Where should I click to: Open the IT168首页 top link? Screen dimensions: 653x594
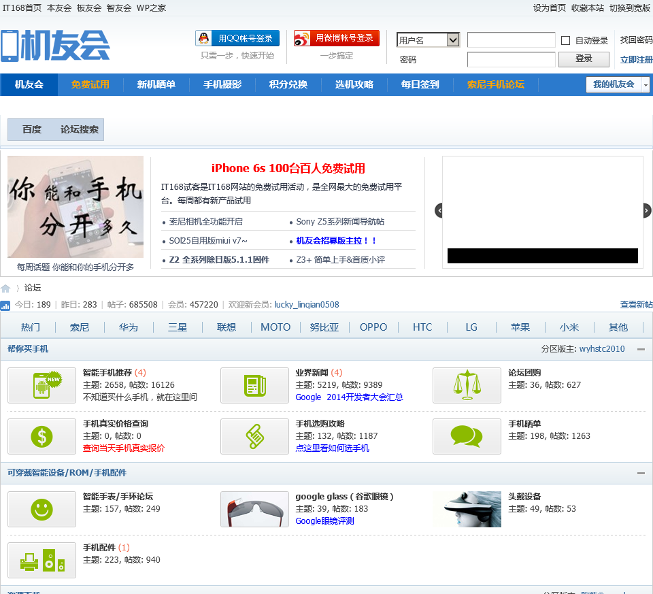(x=22, y=8)
